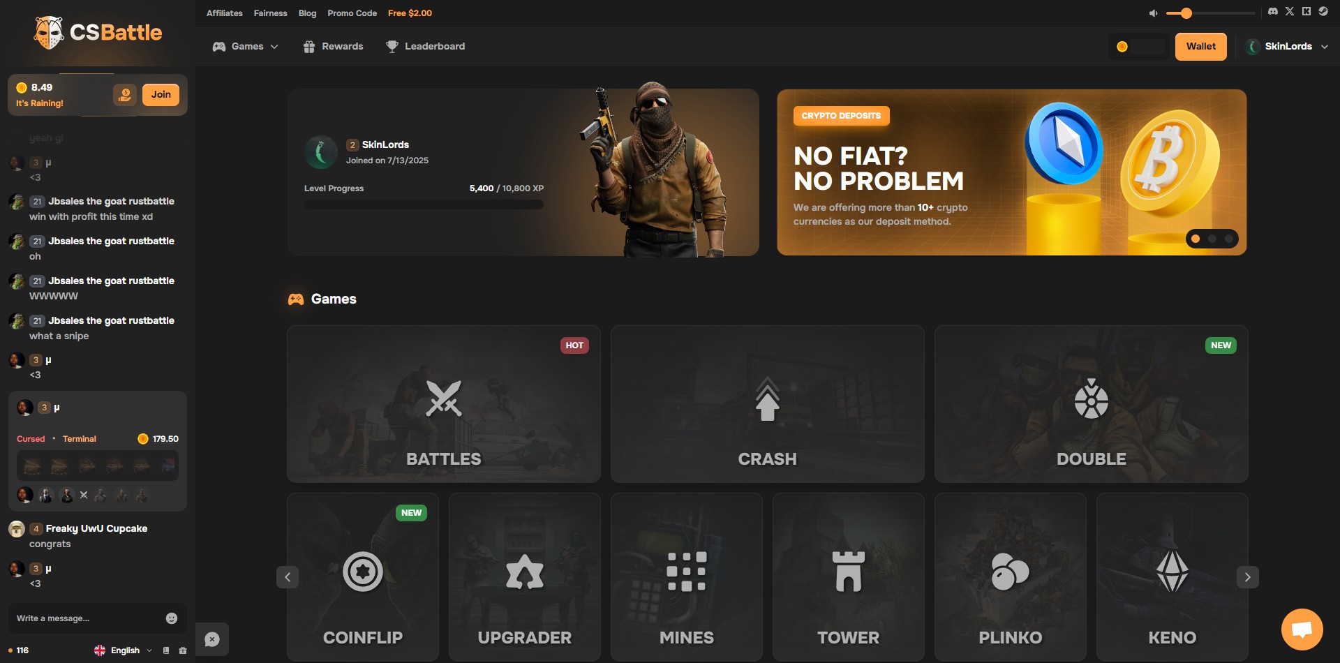Image resolution: width=1340 pixels, height=663 pixels.
Task: Open the Crash game tile
Action: click(768, 404)
